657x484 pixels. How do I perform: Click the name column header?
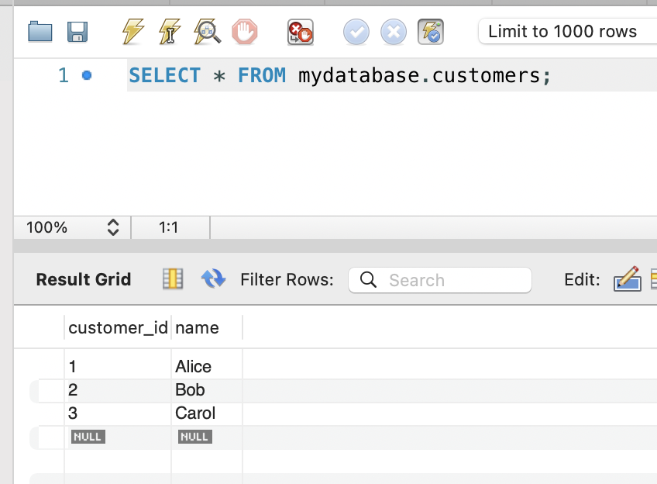(198, 327)
